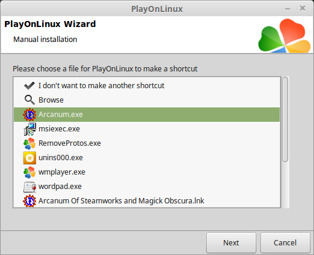This screenshot has width=314, height=255.
Task: Click the PlayOnLinux clover logo in header
Action: click(x=285, y=36)
